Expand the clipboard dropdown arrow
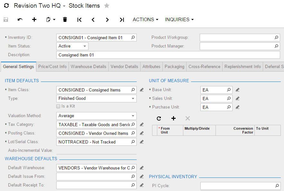Image resolution: width=284 pixels, height=191 pixels. point(54,20)
